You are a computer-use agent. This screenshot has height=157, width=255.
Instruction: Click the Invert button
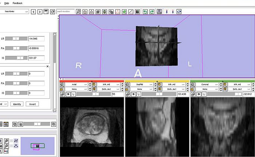(x=32, y=104)
